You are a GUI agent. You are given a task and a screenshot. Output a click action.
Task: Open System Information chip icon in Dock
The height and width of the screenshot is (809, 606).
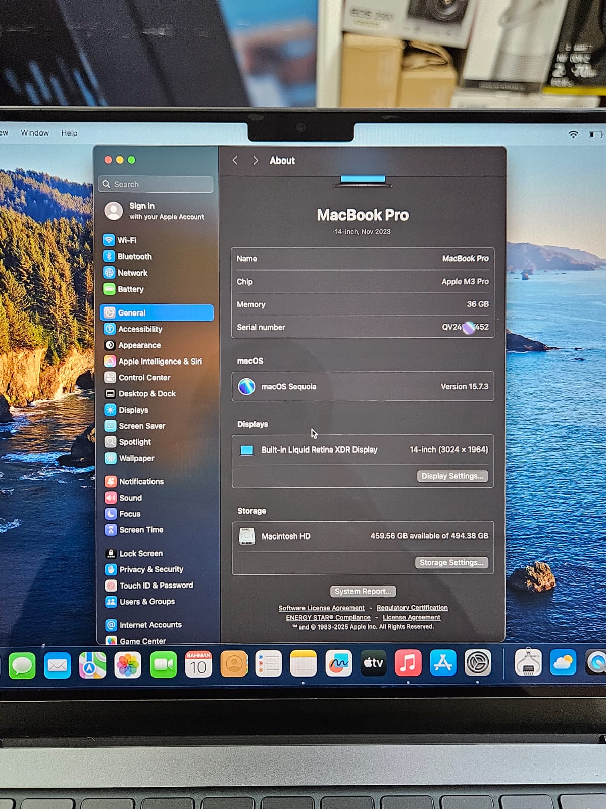pos(528,662)
